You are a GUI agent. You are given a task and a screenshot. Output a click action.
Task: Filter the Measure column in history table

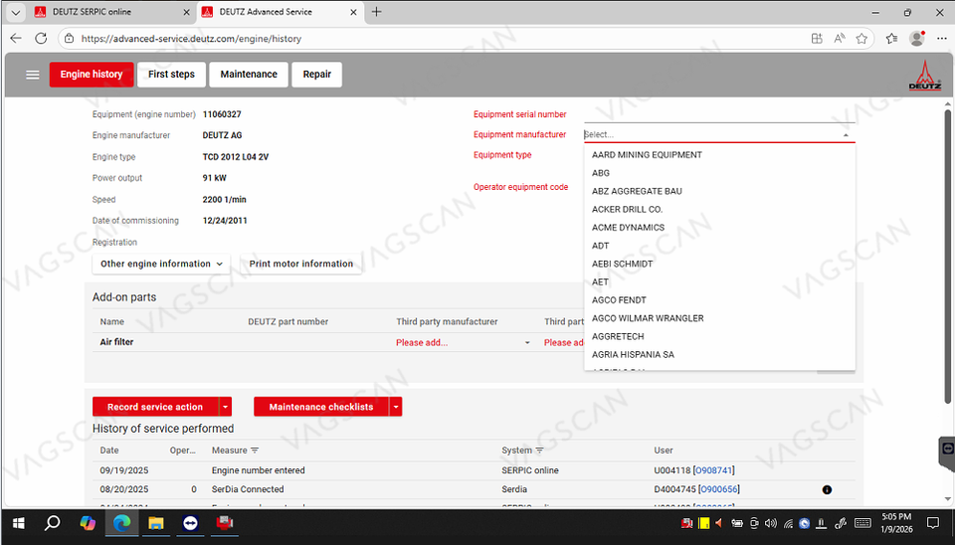(256, 451)
